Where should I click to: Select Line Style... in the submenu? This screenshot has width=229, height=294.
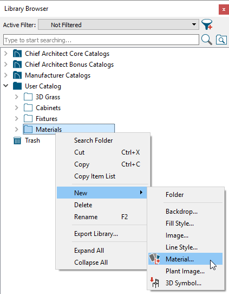pyautogui.click(x=185, y=247)
